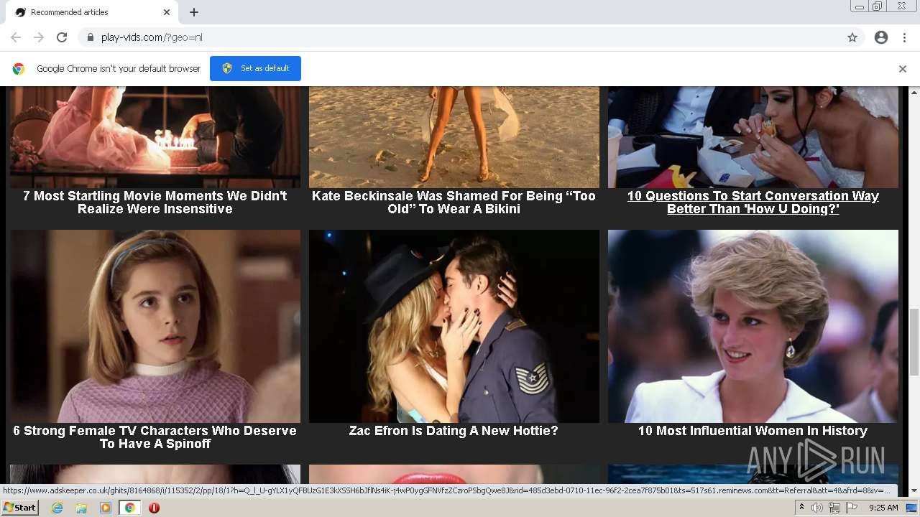Open '10 Most Influential Women In History' link
This screenshot has height=517, width=920.
click(753, 431)
